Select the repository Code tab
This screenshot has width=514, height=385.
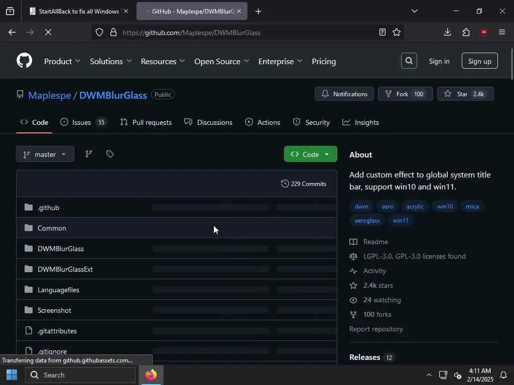click(x=34, y=122)
